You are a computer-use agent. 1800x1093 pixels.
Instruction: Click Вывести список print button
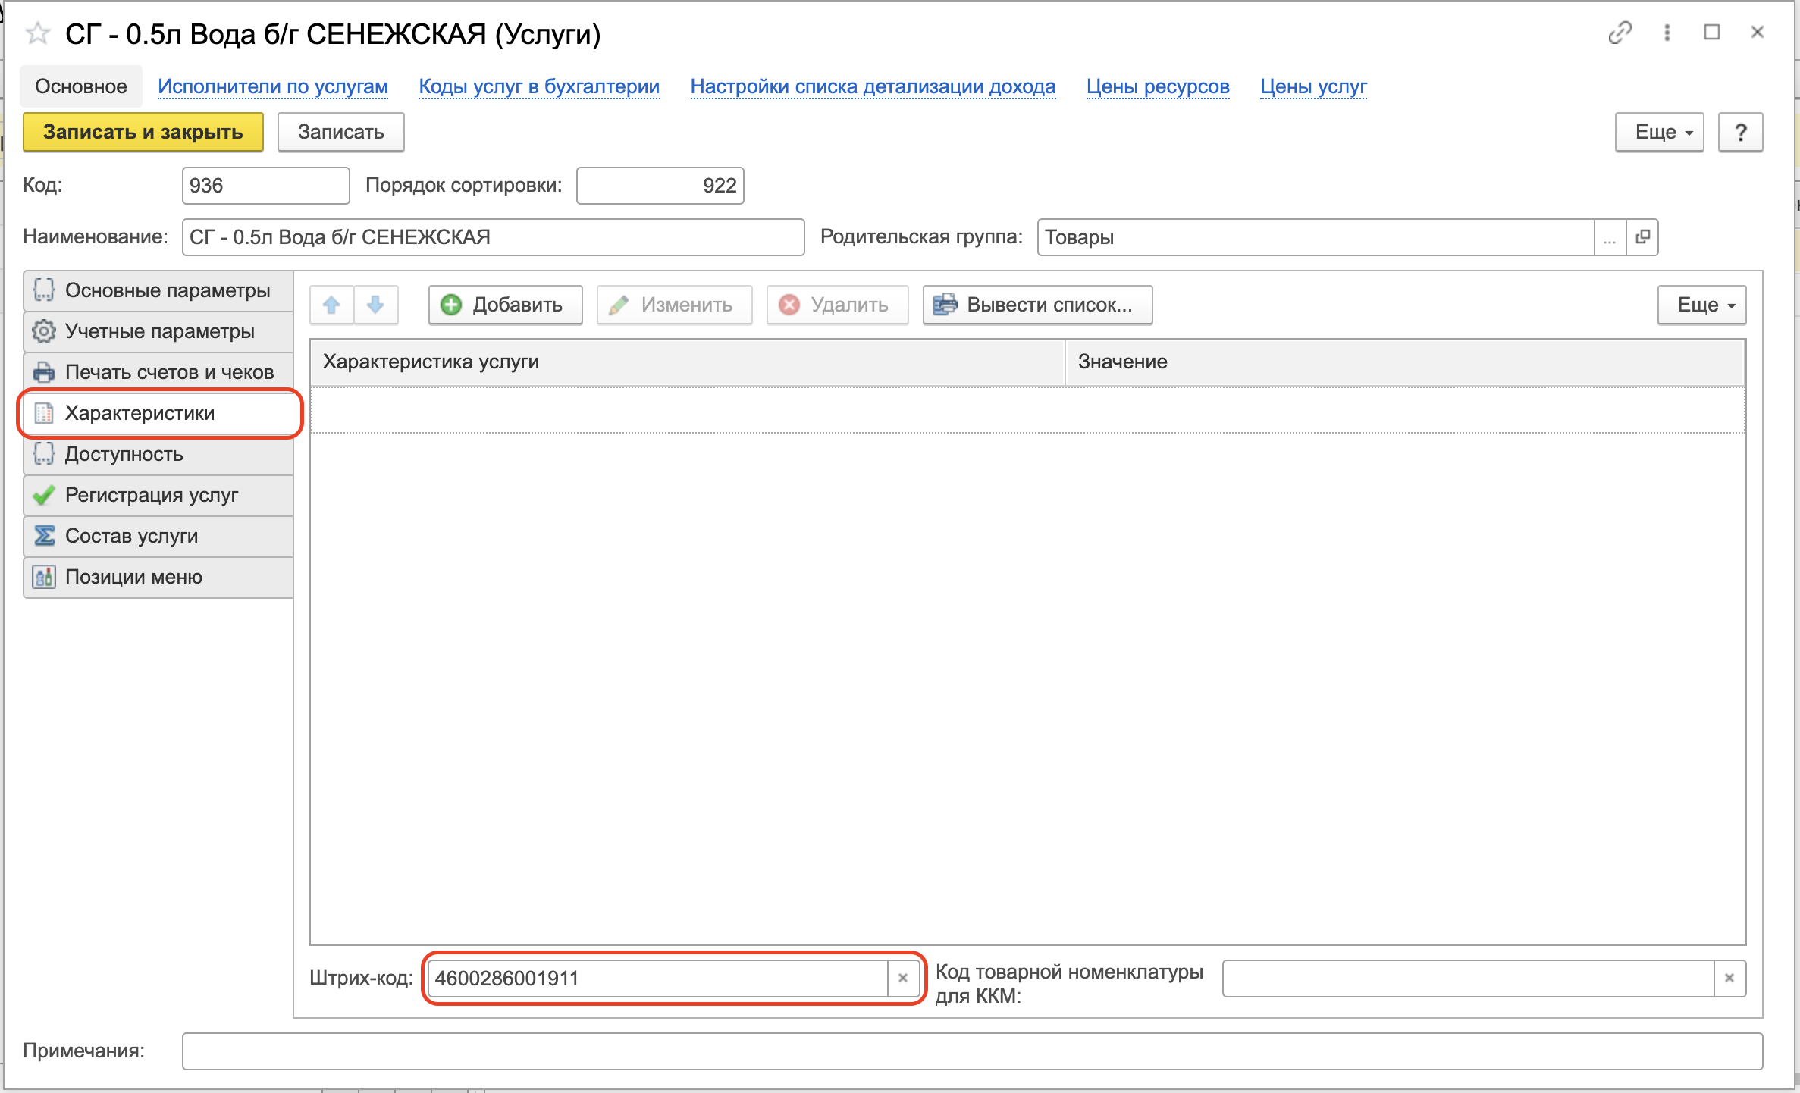point(1038,305)
